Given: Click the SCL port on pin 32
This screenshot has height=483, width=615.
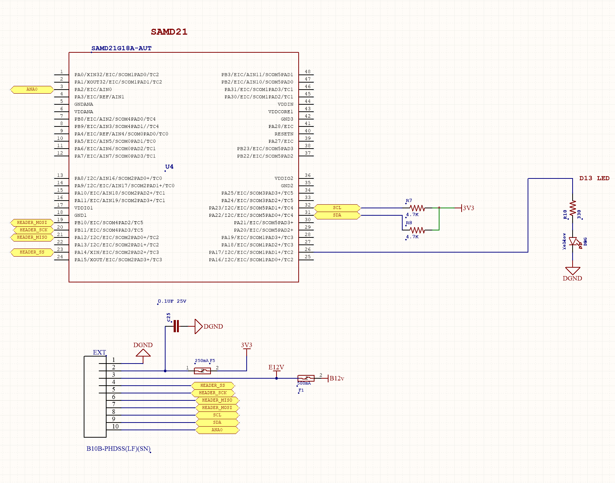Looking at the screenshot, I should [337, 208].
